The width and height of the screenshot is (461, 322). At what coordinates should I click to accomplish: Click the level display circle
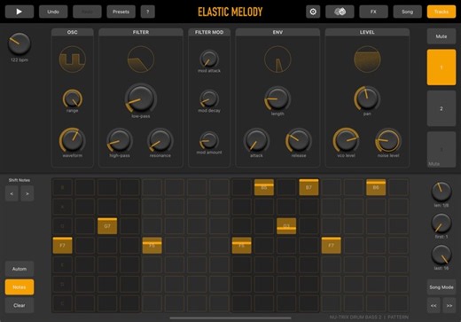367,59
